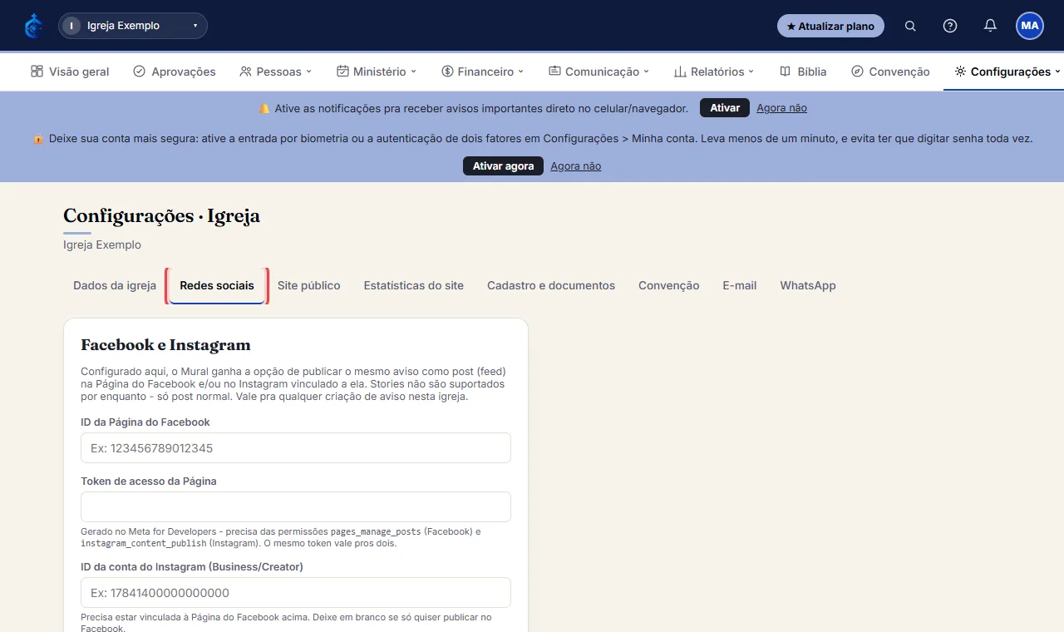
Task: Focus the ID da conta do Instagram field
Action: 296,593
